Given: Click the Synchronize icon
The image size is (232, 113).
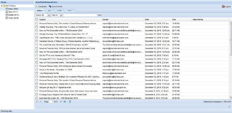Looking at the screenshot, I should pyautogui.click(x=50, y=6).
